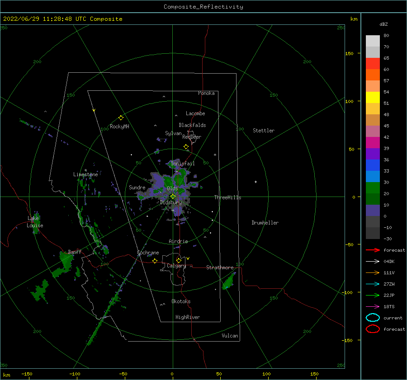
Task: Click the ThreeHills city label
Action: (x=227, y=197)
